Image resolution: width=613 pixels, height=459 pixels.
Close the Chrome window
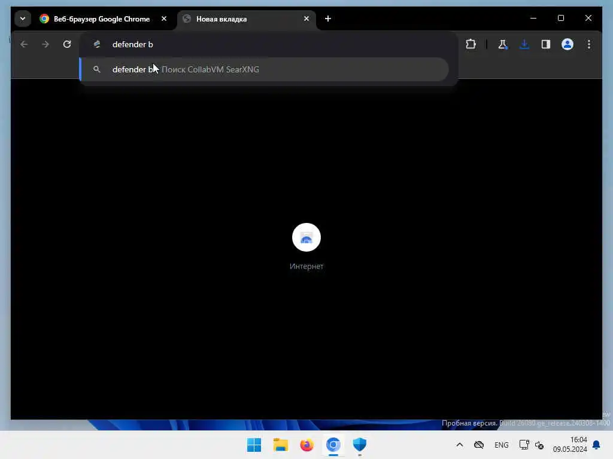coord(588,19)
